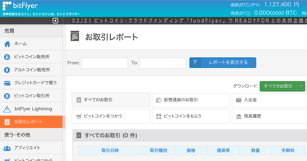
Task: Select the お取引レポート sidebar item
Action: 31,122
